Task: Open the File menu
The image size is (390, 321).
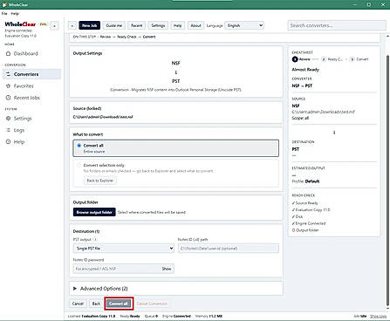Action: (x=4, y=13)
